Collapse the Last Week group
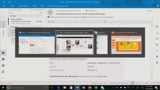160x90 pixels. click(x=11, y=27)
